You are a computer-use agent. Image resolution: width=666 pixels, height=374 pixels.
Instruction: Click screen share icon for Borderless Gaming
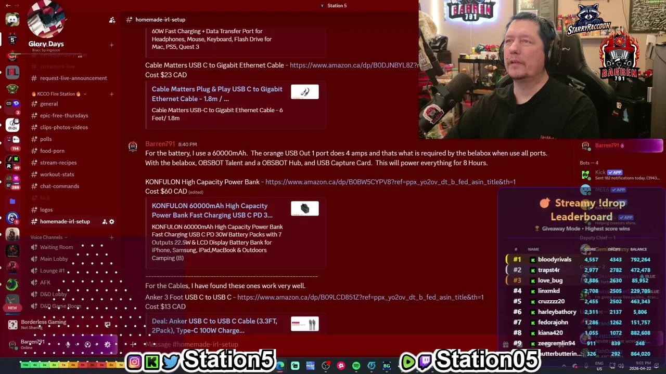(x=107, y=325)
